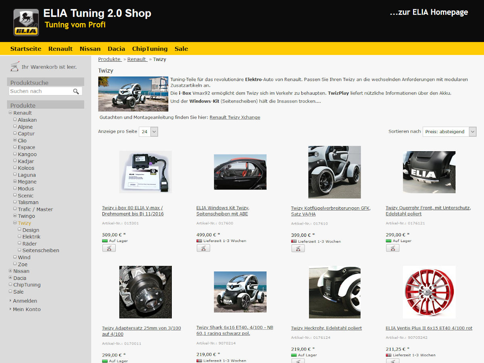The width and height of the screenshot is (484, 363).
Task: Select Wind in the category tree
Action: point(24,257)
